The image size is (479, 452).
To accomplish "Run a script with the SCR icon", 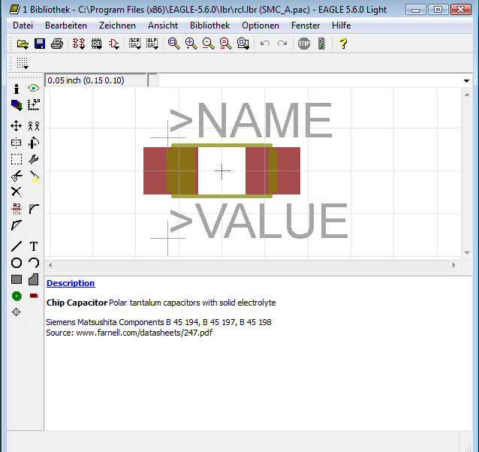I will pyautogui.click(x=134, y=44).
